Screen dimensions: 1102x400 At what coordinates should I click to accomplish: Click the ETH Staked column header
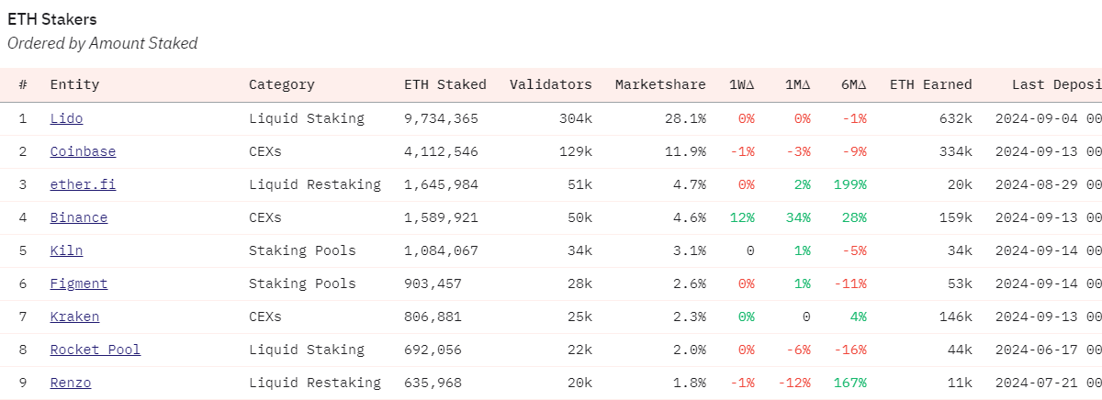(445, 84)
